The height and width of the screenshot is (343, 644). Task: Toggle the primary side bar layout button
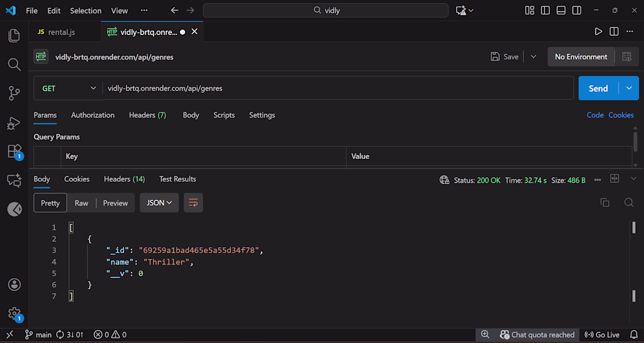545,11
